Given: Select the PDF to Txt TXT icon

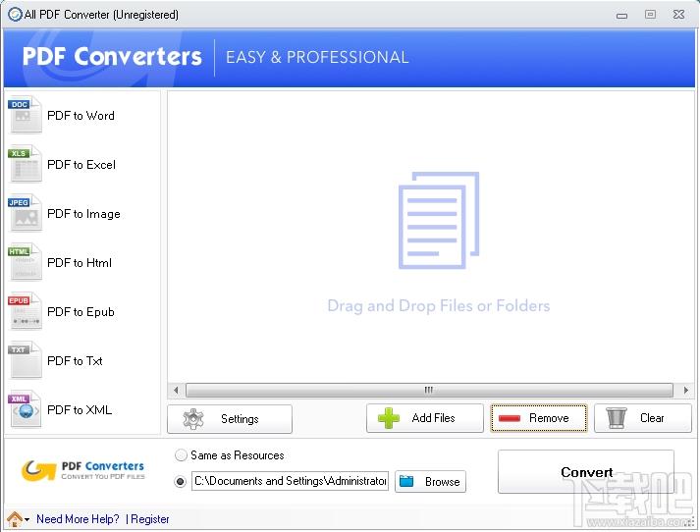Looking at the screenshot, I should pos(25,360).
